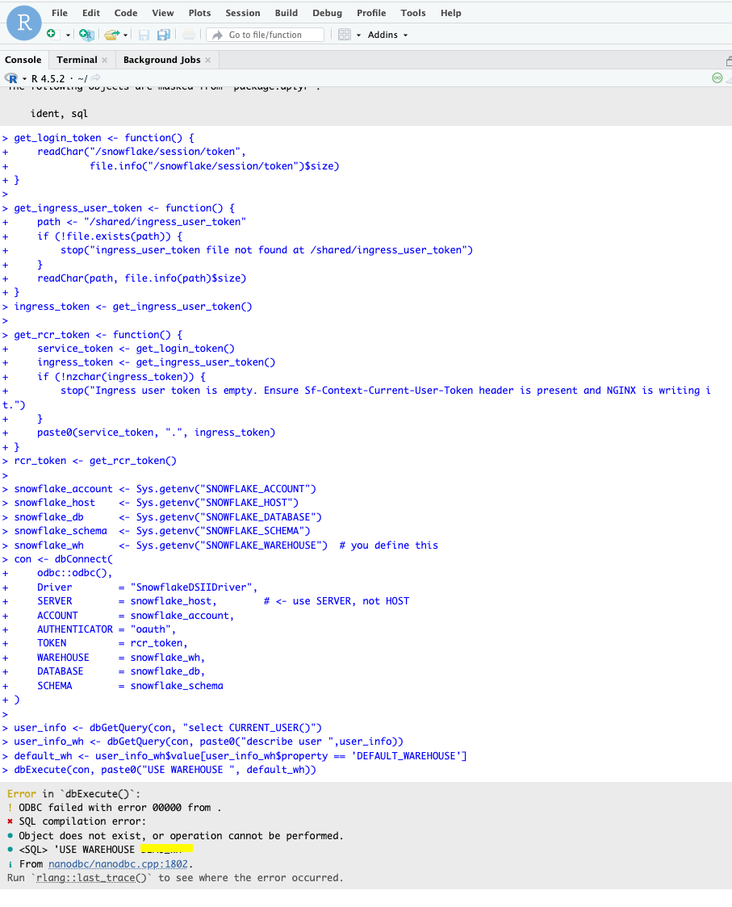This screenshot has width=732, height=907.
Task: Switch to the Console tab
Action: click(23, 60)
